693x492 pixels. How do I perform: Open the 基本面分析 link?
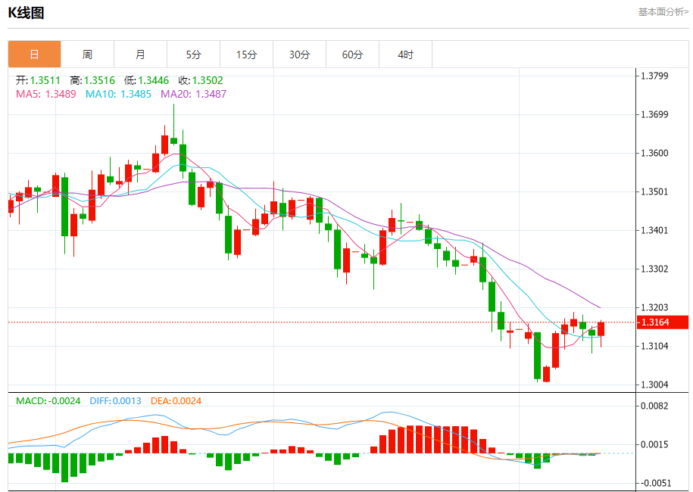click(663, 12)
